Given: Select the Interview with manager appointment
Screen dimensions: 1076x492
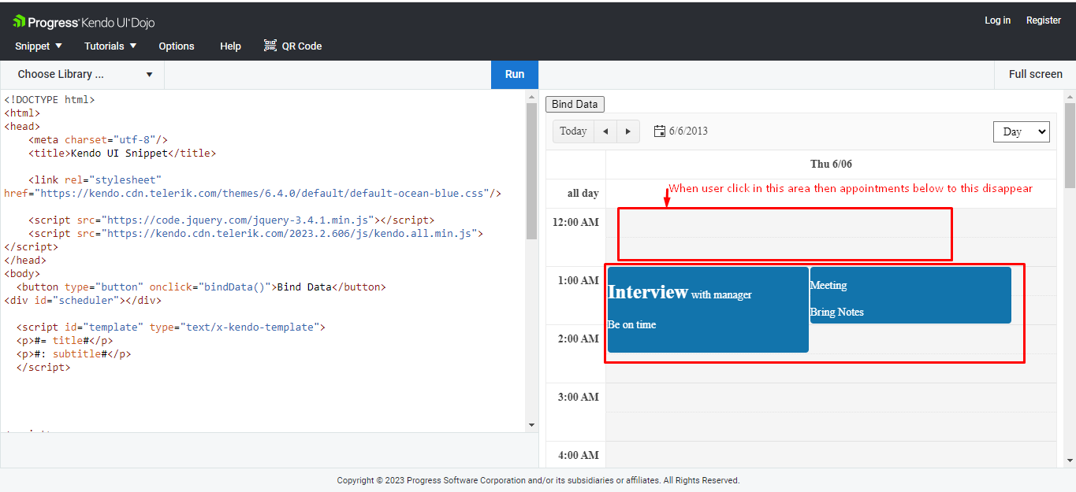Looking at the screenshot, I should 707,309.
